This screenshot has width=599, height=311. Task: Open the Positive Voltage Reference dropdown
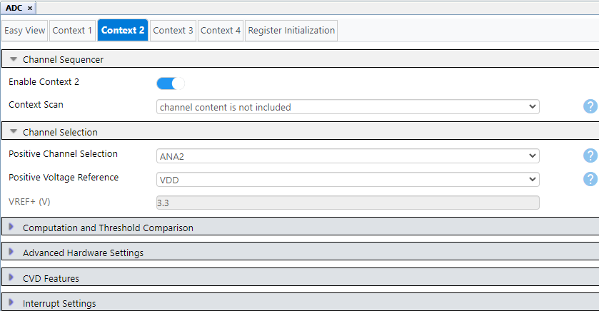[348, 179]
